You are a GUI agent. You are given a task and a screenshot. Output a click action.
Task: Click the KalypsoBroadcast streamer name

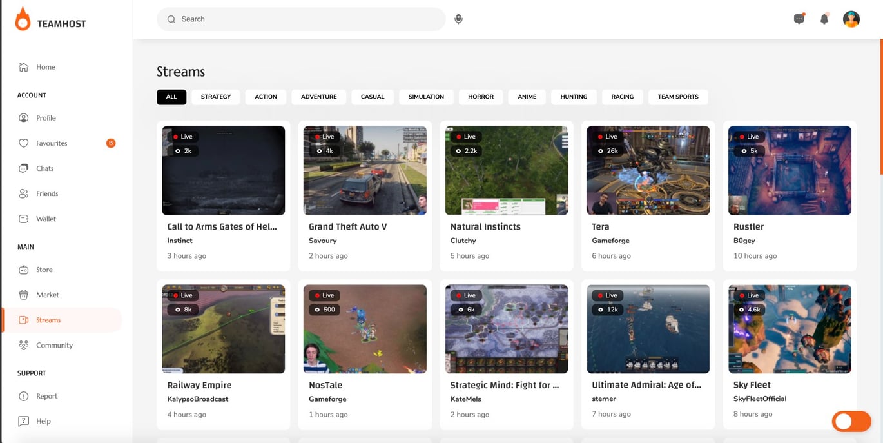click(198, 399)
